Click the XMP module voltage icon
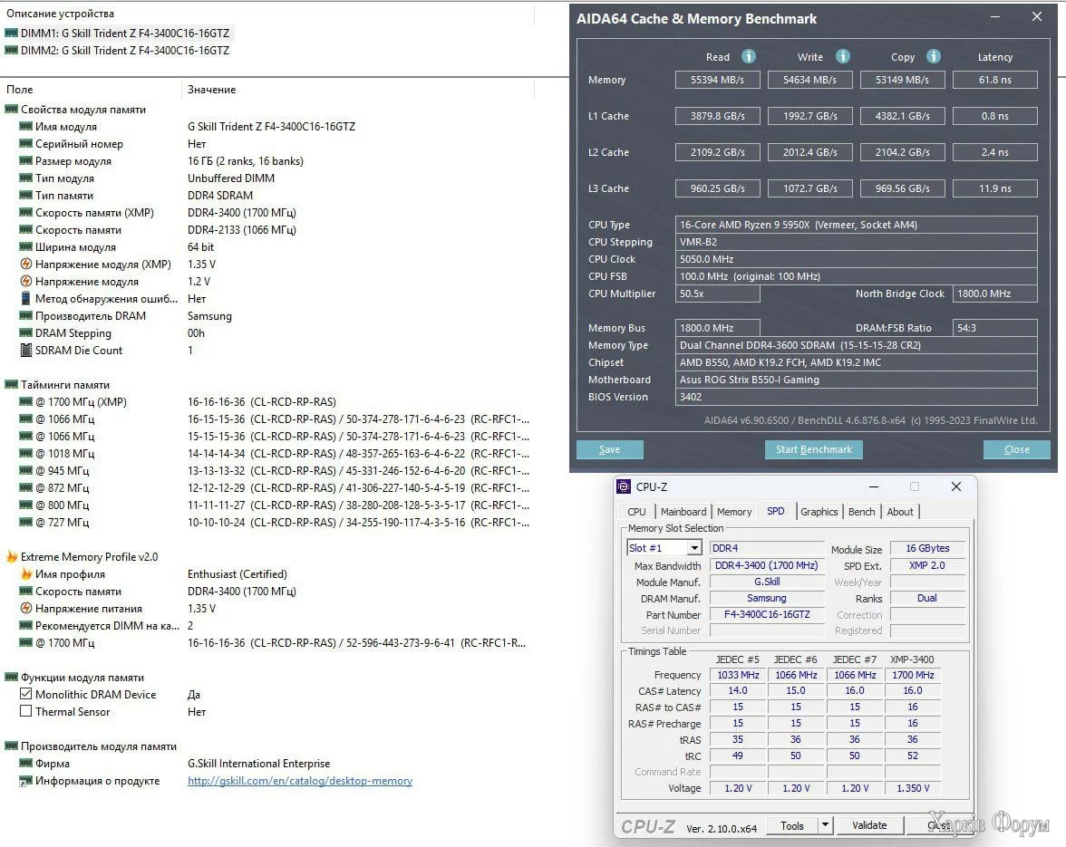This screenshot has height=847, width=1066. (x=25, y=265)
